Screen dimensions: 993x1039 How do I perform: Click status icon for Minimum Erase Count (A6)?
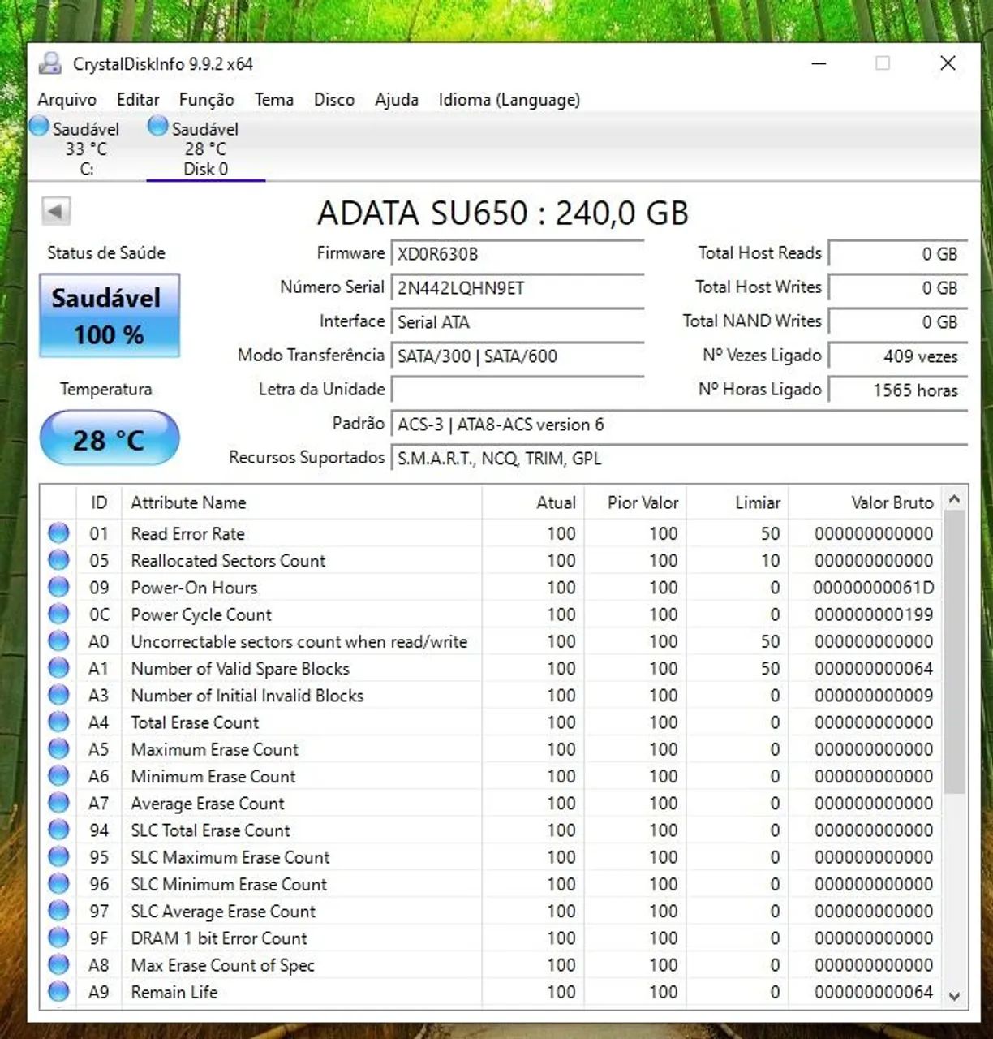[x=58, y=776]
